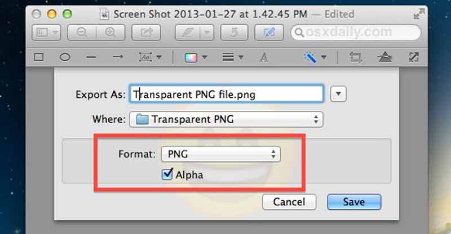Choose the arrow annotation tool
The image size is (451, 234).
(118, 57)
